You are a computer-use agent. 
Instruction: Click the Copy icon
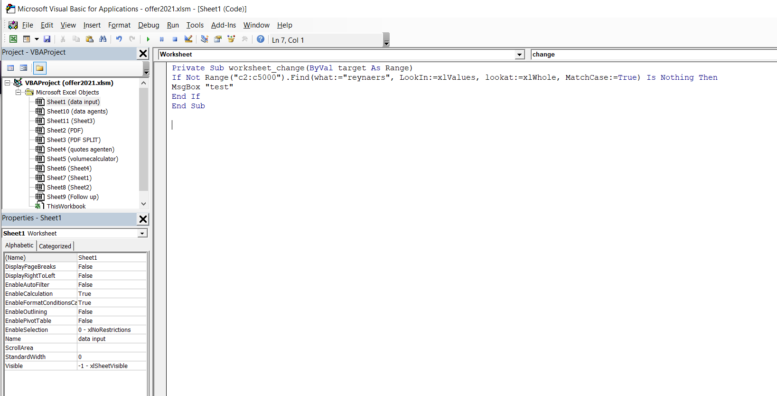click(76, 39)
